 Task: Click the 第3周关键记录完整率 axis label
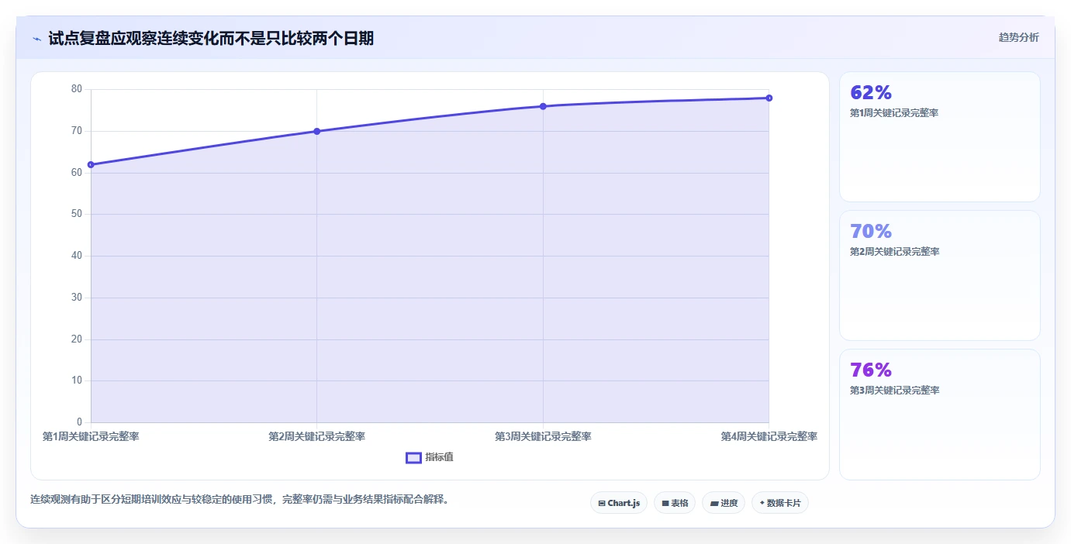543,436
